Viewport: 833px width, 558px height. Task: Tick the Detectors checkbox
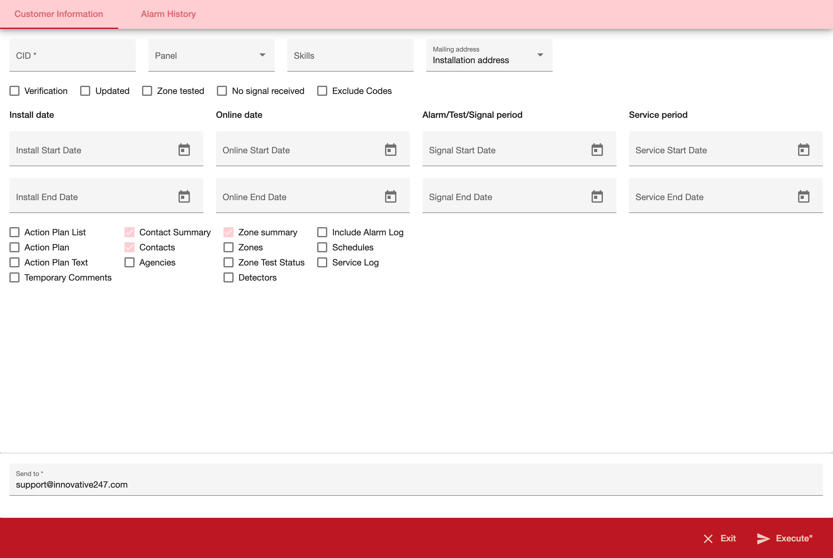tap(229, 277)
